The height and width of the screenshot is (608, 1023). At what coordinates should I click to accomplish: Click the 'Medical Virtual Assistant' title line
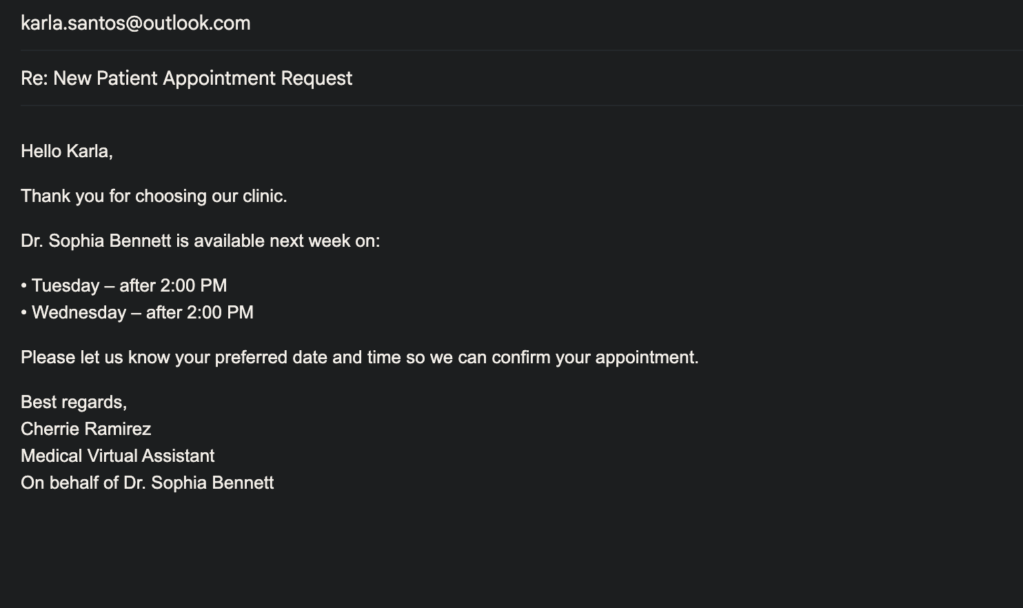click(x=117, y=456)
